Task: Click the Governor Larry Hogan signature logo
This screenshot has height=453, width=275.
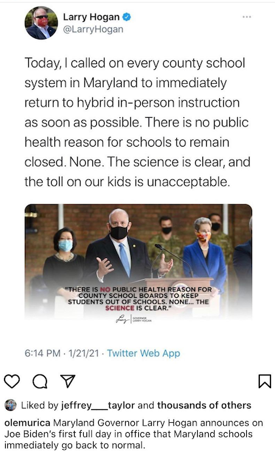Action: pyautogui.click(x=134, y=319)
